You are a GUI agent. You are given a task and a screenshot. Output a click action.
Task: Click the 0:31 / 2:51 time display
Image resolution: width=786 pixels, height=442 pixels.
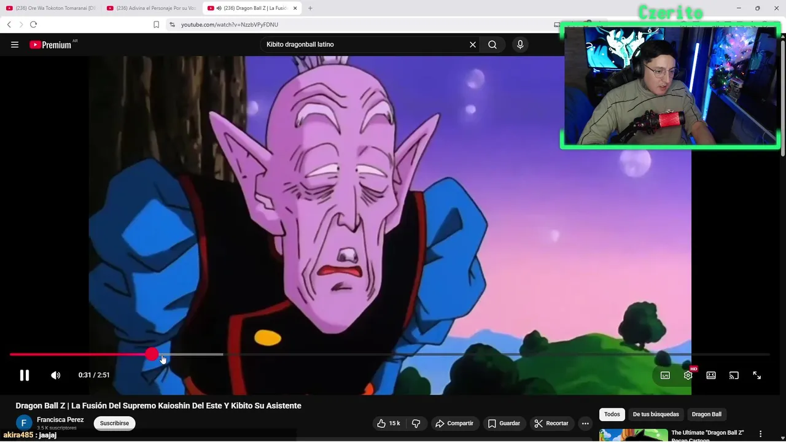tap(94, 375)
